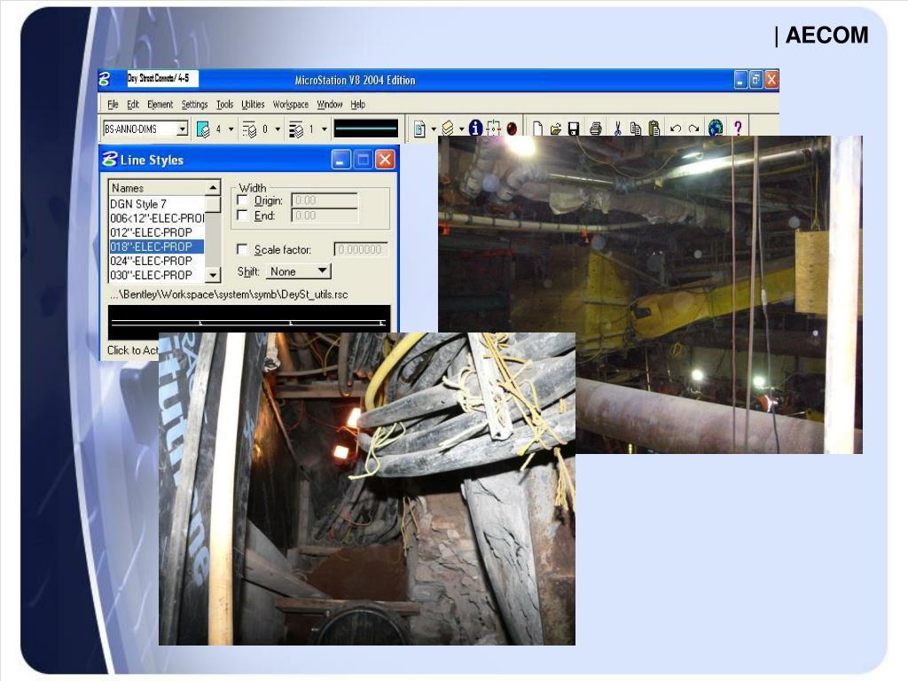908x681 pixels.
Task: Open the Element menu
Action: pos(160,105)
